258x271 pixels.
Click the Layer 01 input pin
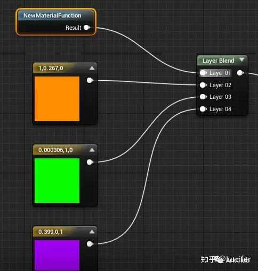[x=203, y=73]
